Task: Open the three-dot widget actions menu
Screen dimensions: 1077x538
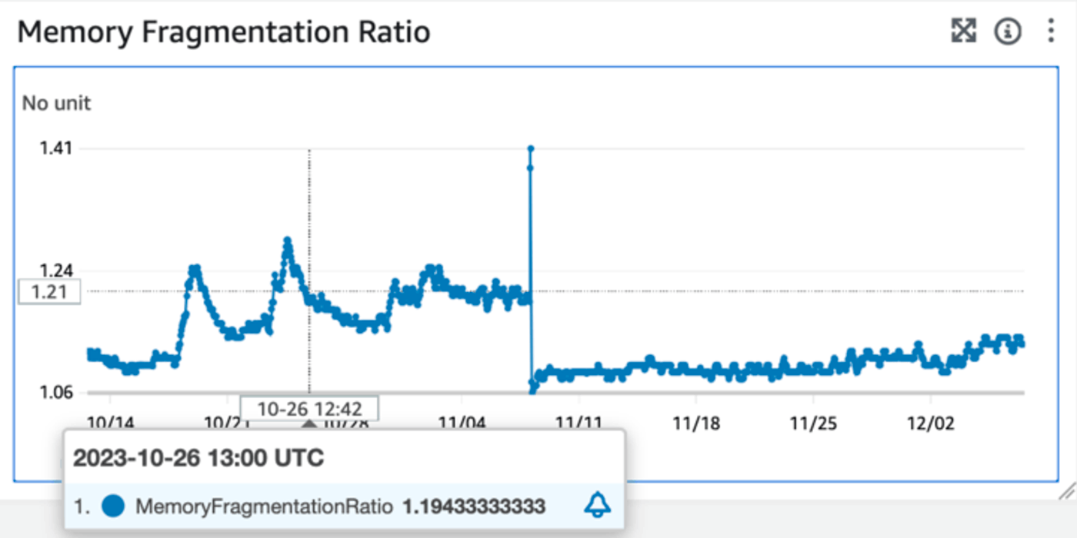Action: click(x=1052, y=31)
